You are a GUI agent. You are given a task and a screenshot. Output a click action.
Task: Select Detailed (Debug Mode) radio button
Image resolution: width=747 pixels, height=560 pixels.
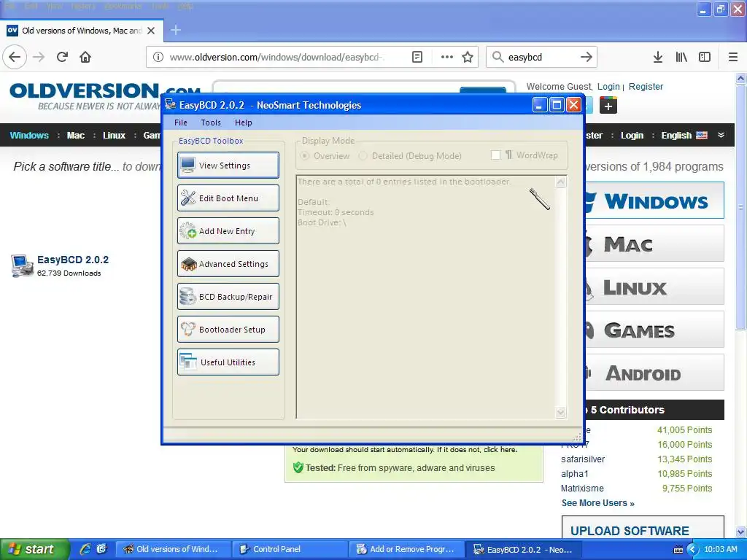point(363,156)
